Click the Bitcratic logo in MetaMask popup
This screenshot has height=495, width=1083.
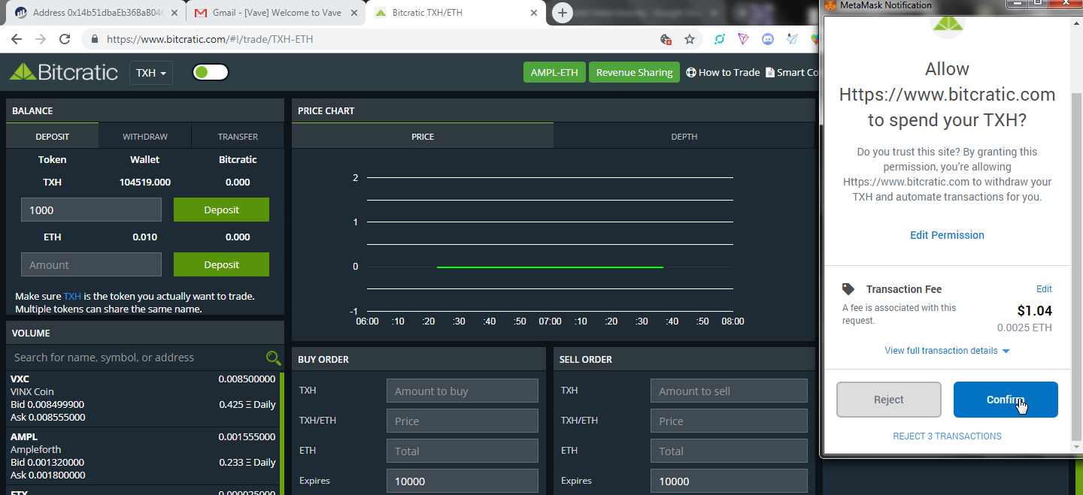pos(947,26)
